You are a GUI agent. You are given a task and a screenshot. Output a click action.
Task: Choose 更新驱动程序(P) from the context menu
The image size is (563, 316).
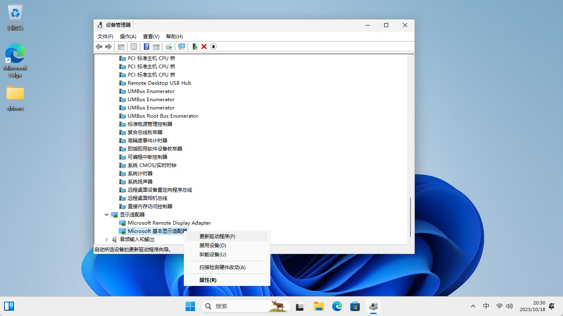(217, 237)
